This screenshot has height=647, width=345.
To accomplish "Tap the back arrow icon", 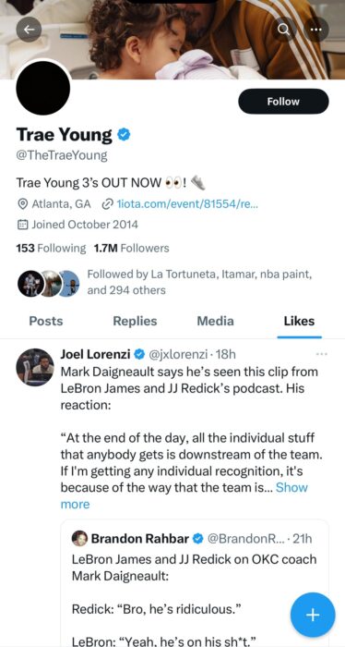I will (29, 30).
